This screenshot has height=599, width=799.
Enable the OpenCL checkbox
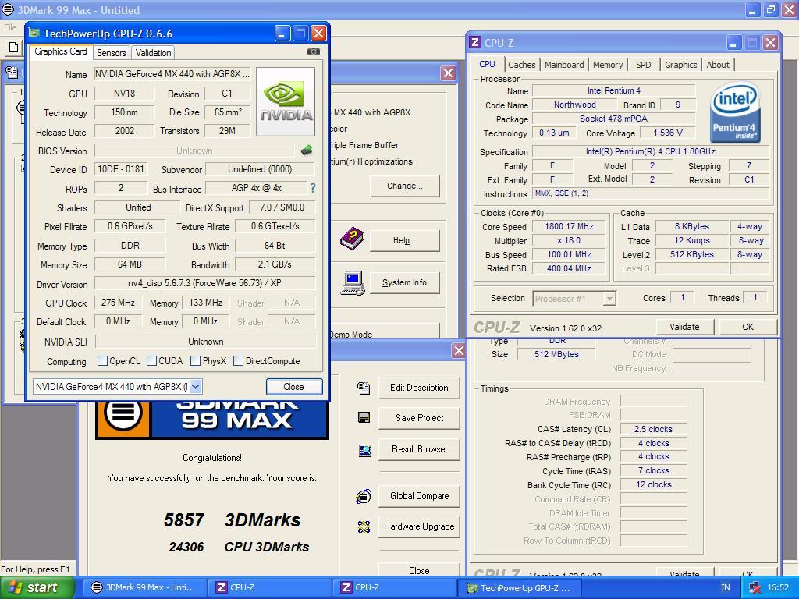click(102, 360)
